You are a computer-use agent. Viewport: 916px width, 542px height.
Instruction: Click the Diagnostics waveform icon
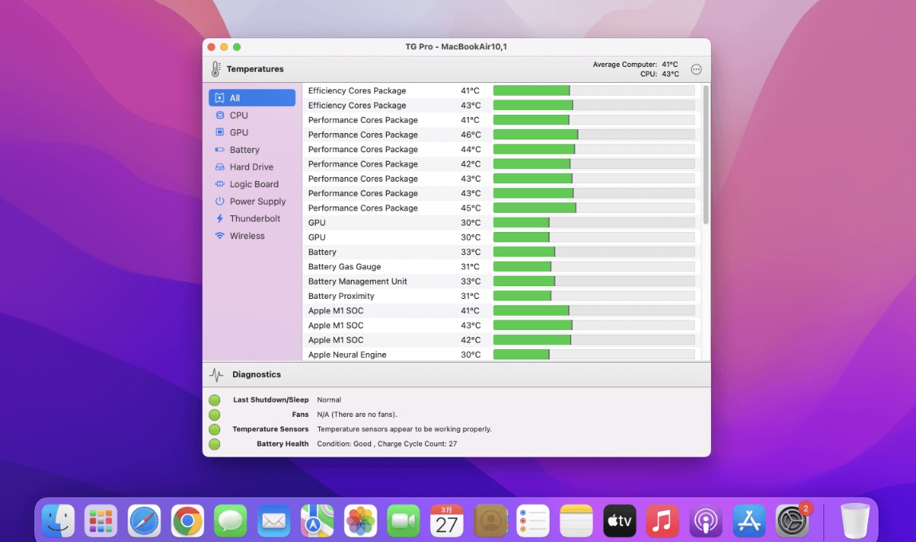216,375
